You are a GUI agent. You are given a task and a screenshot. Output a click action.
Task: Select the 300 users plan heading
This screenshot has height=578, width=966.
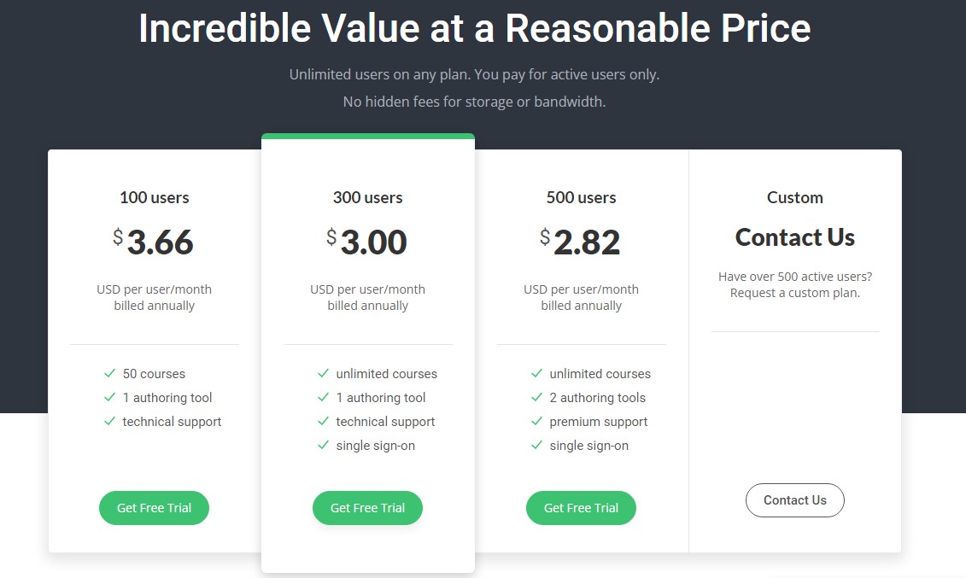(x=368, y=197)
